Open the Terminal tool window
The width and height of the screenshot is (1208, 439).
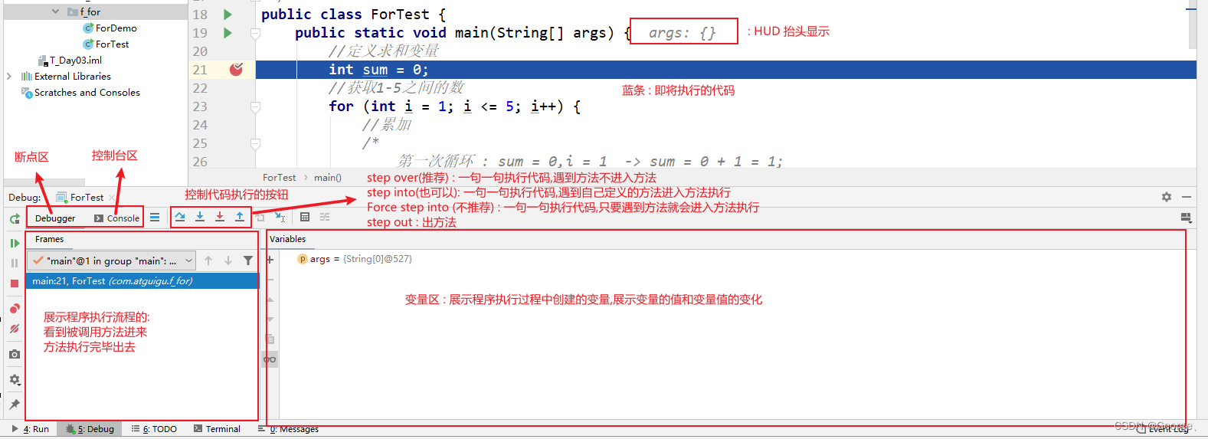click(x=217, y=429)
